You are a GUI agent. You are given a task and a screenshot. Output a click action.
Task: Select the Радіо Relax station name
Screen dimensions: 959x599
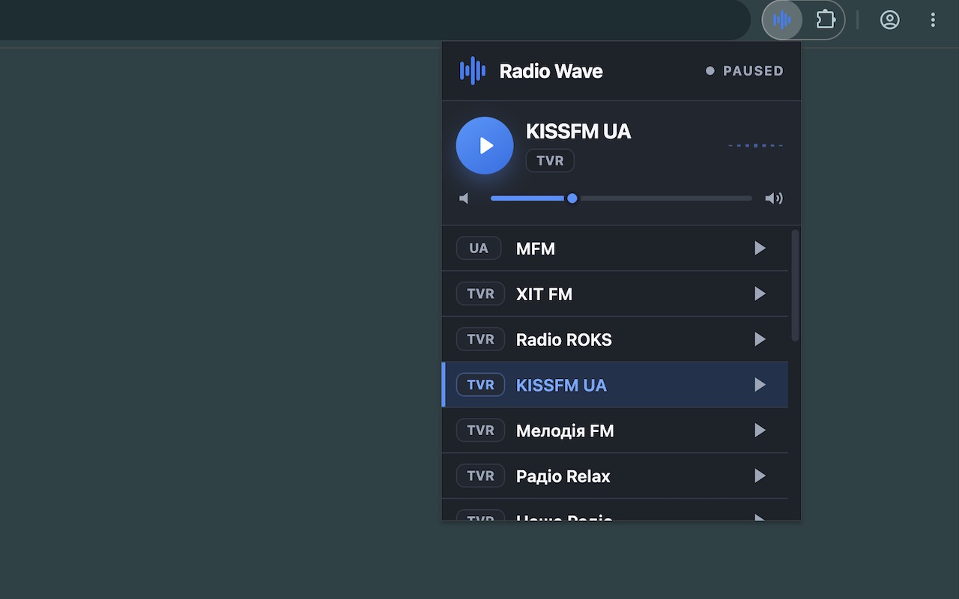(563, 476)
